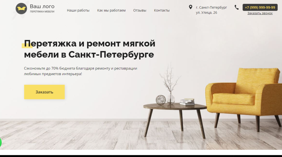This screenshot has width=282, height=157.
Task: Click the yellow Заказать button
Action: (x=45, y=92)
